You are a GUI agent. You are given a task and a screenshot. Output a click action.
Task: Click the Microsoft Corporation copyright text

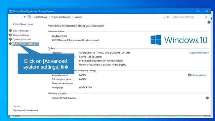click(75, 40)
